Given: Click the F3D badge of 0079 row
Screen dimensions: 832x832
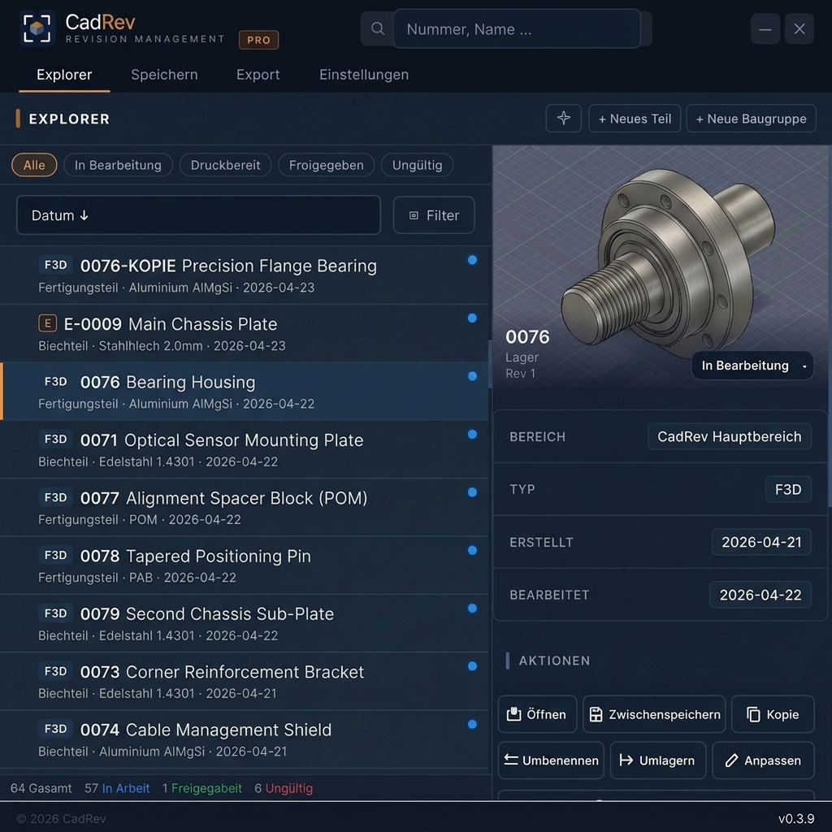Looking at the screenshot, I should [x=56, y=613].
